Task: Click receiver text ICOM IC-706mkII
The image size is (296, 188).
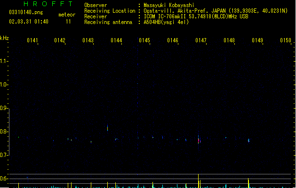Action: tap(165, 16)
